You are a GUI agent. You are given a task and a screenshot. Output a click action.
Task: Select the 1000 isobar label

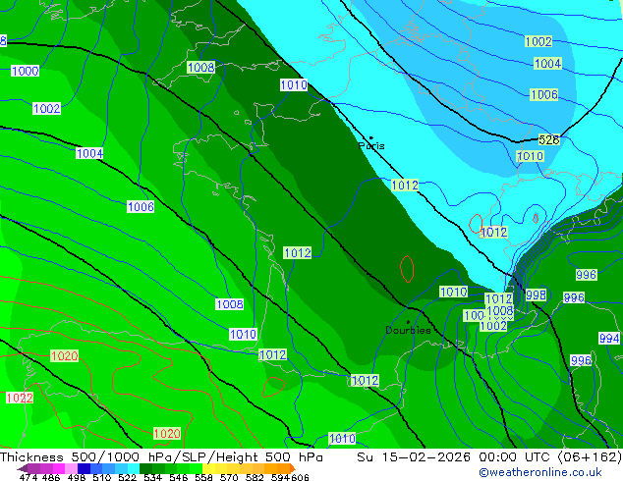point(25,71)
